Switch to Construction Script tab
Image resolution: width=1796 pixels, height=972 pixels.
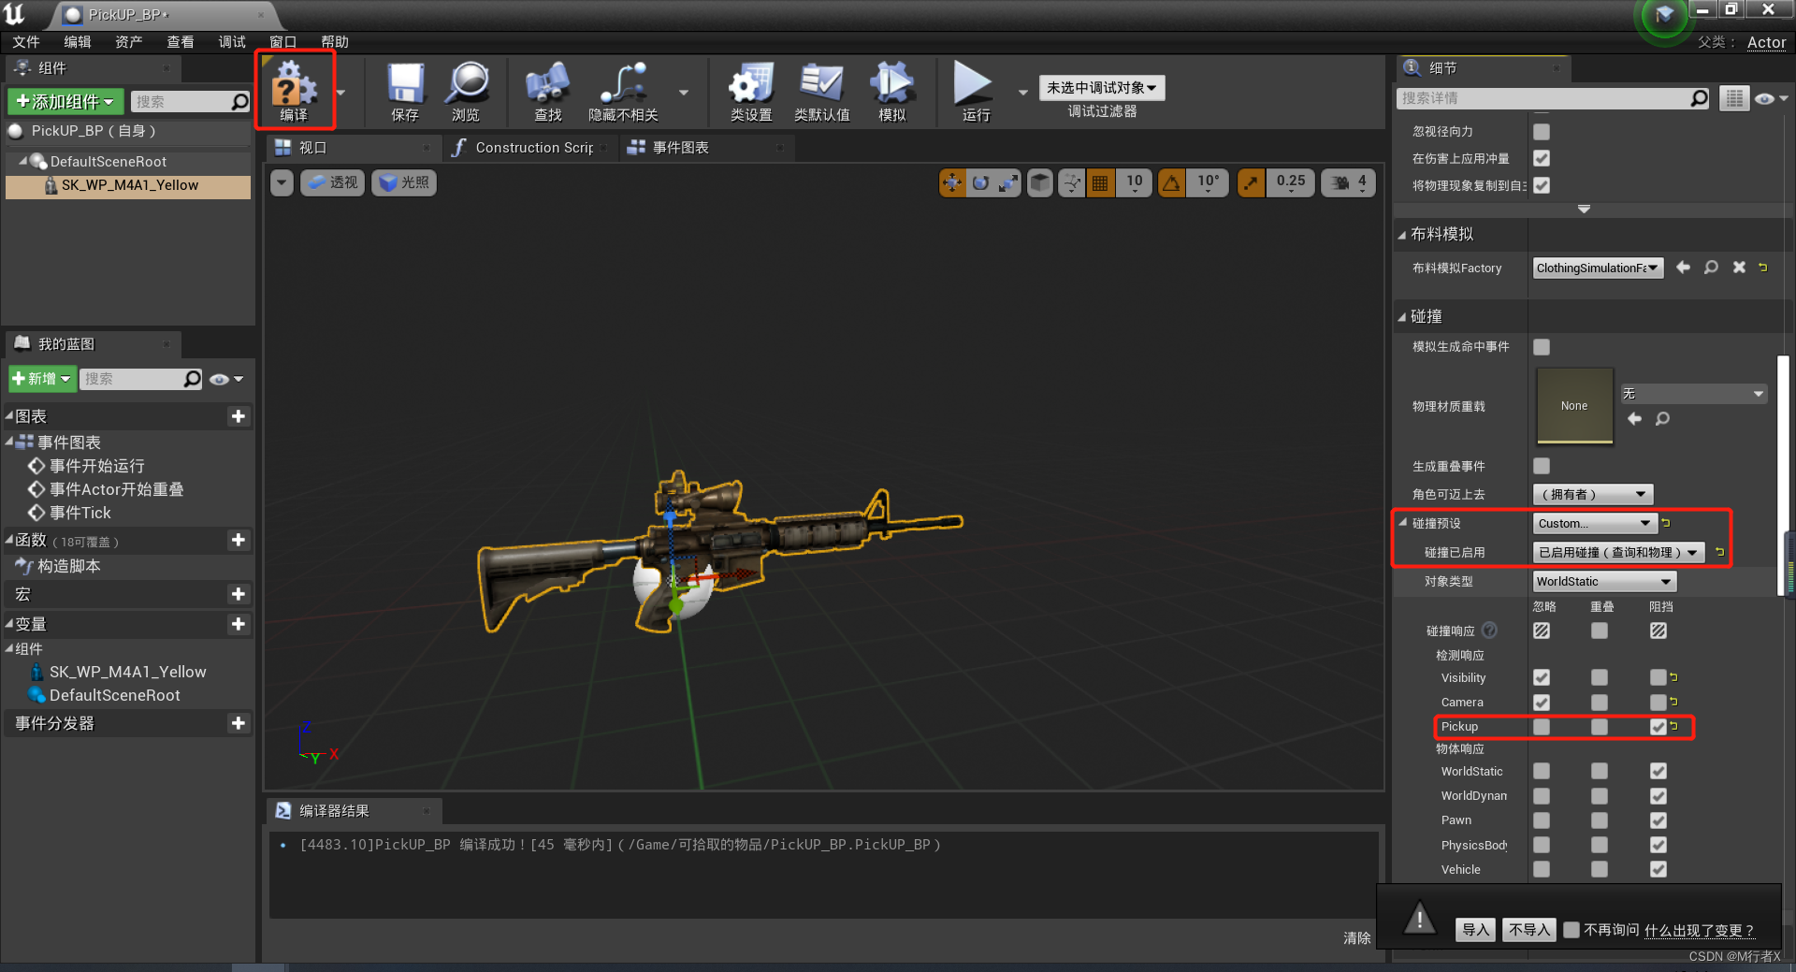pos(533,148)
